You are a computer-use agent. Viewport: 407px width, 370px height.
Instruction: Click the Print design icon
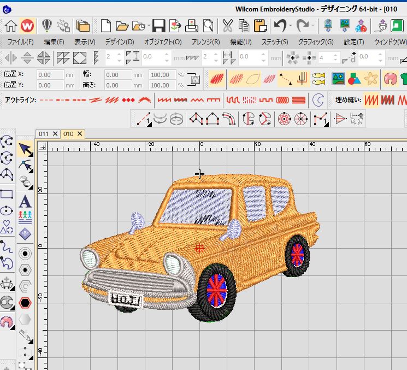pos(192,26)
